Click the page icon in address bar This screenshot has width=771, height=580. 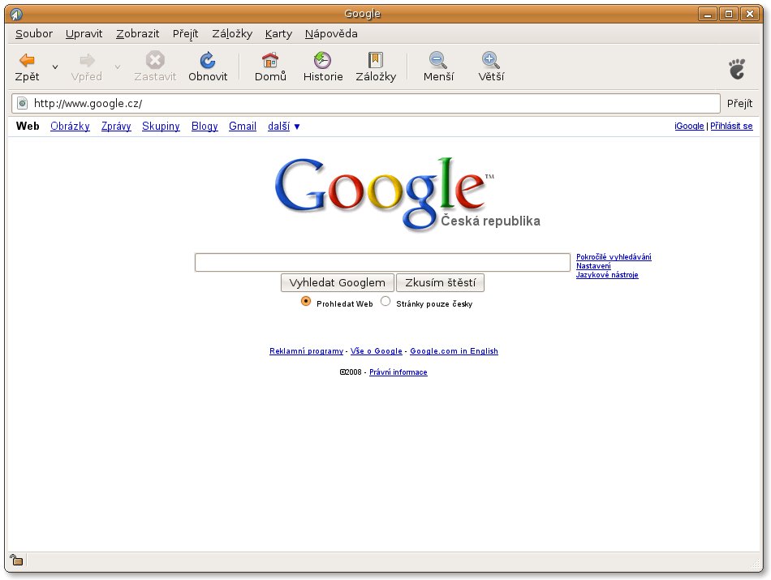point(22,103)
